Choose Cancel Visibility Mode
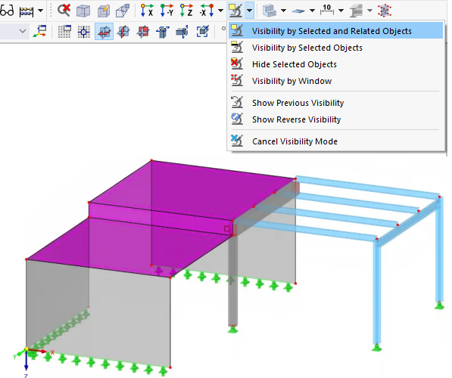452x378 pixels. [335, 141]
